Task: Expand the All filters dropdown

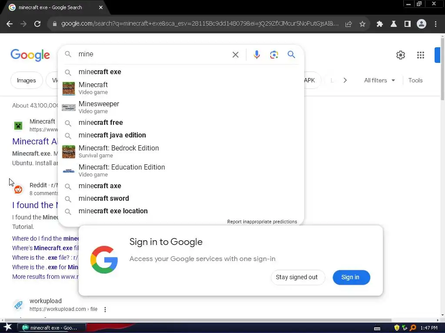Action: 379,80
